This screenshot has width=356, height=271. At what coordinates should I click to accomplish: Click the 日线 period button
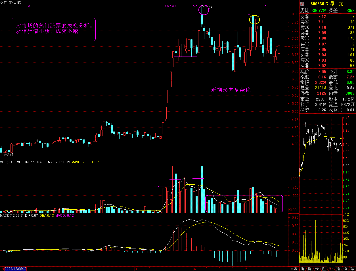(x=294, y=268)
